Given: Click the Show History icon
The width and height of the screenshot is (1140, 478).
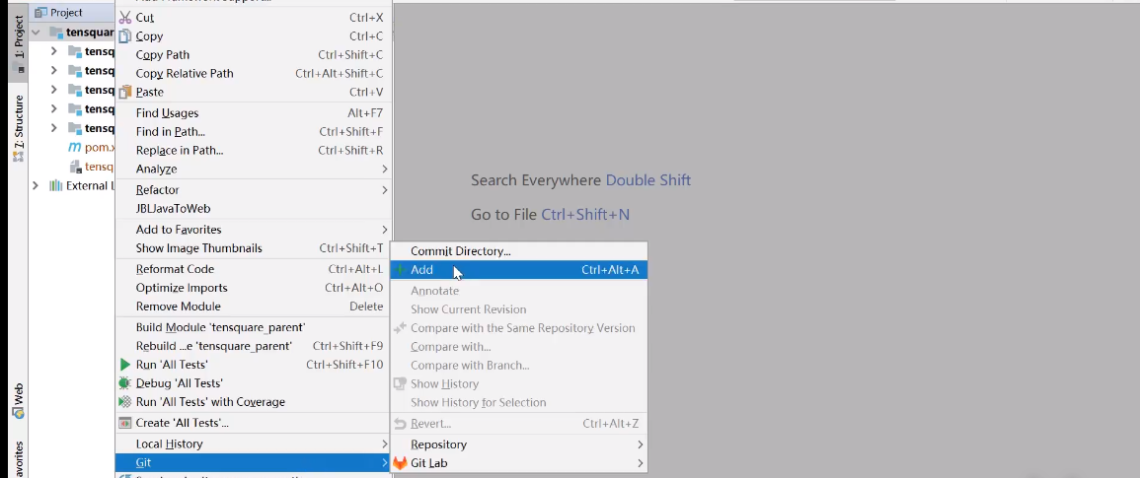Looking at the screenshot, I should [x=400, y=383].
